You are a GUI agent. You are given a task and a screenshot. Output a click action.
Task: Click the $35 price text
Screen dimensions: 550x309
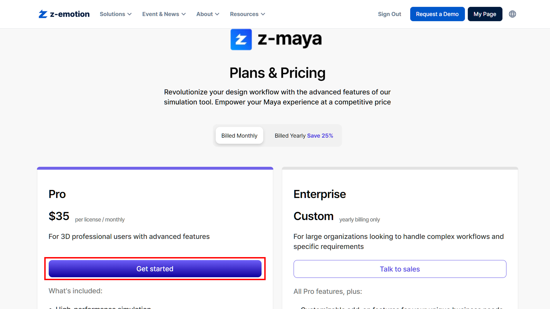pyautogui.click(x=59, y=216)
